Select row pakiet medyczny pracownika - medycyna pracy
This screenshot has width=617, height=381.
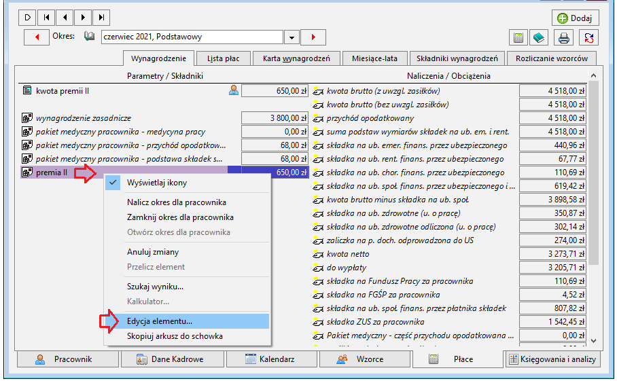164,132
